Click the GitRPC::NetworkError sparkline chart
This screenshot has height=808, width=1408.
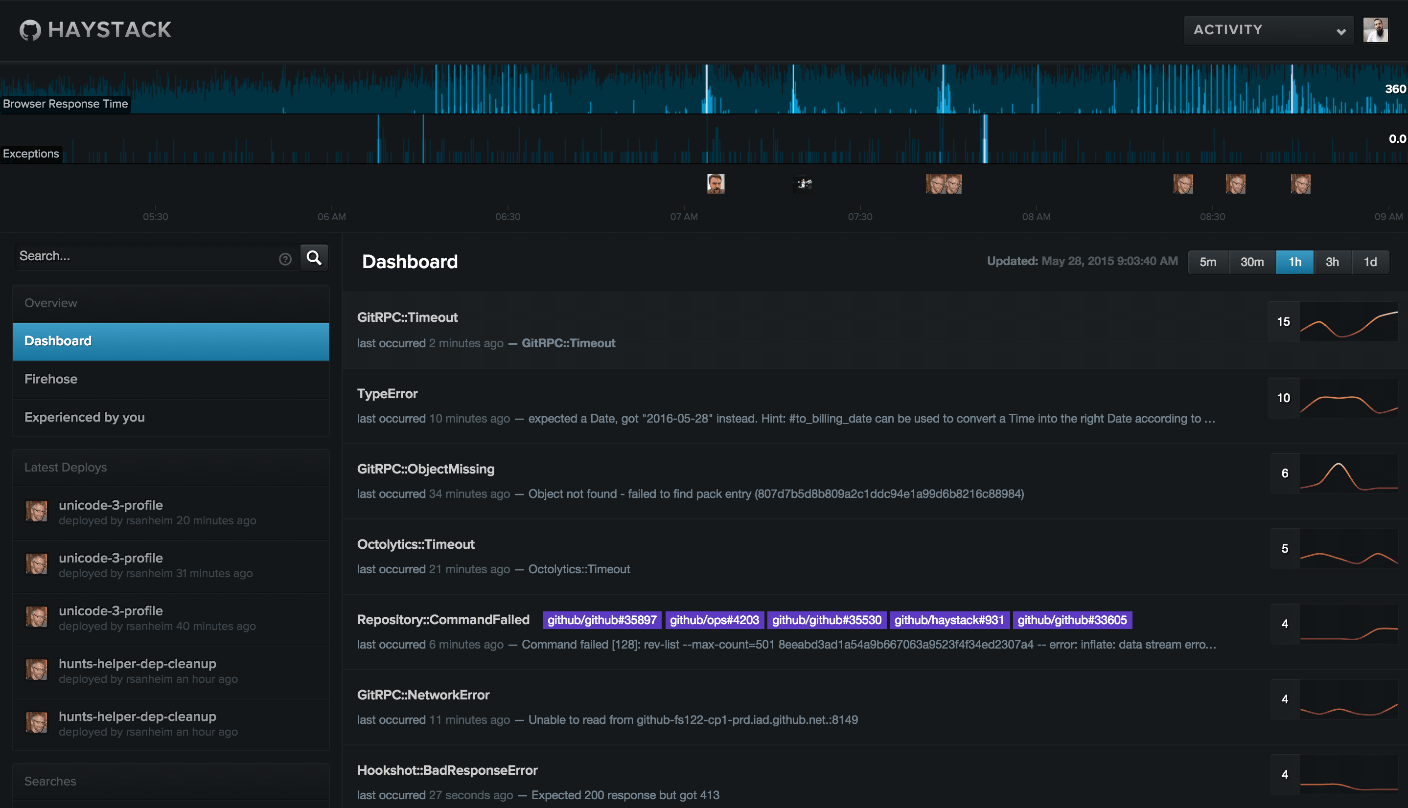(1349, 699)
